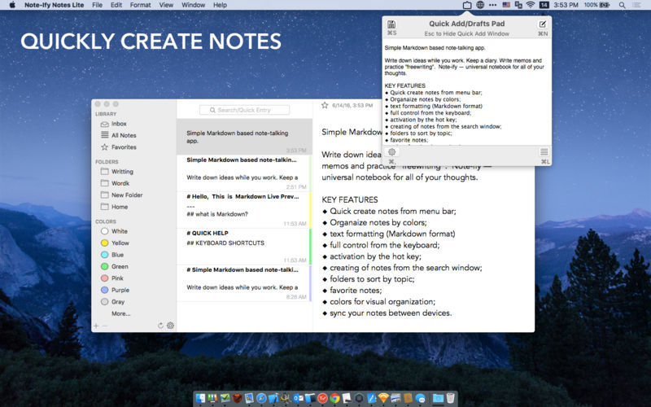
Task: Toggle the favorite star on the note
Action: [x=325, y=105]
